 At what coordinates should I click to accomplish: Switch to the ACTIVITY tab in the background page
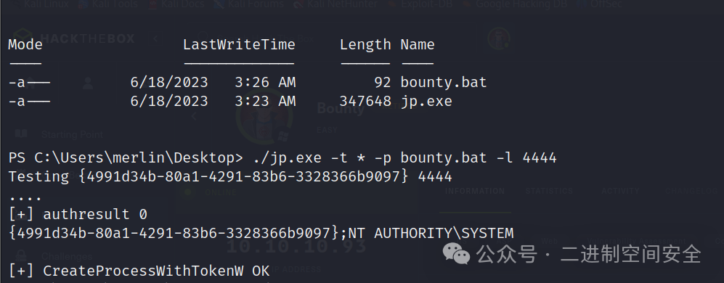(x=621, y=191)
